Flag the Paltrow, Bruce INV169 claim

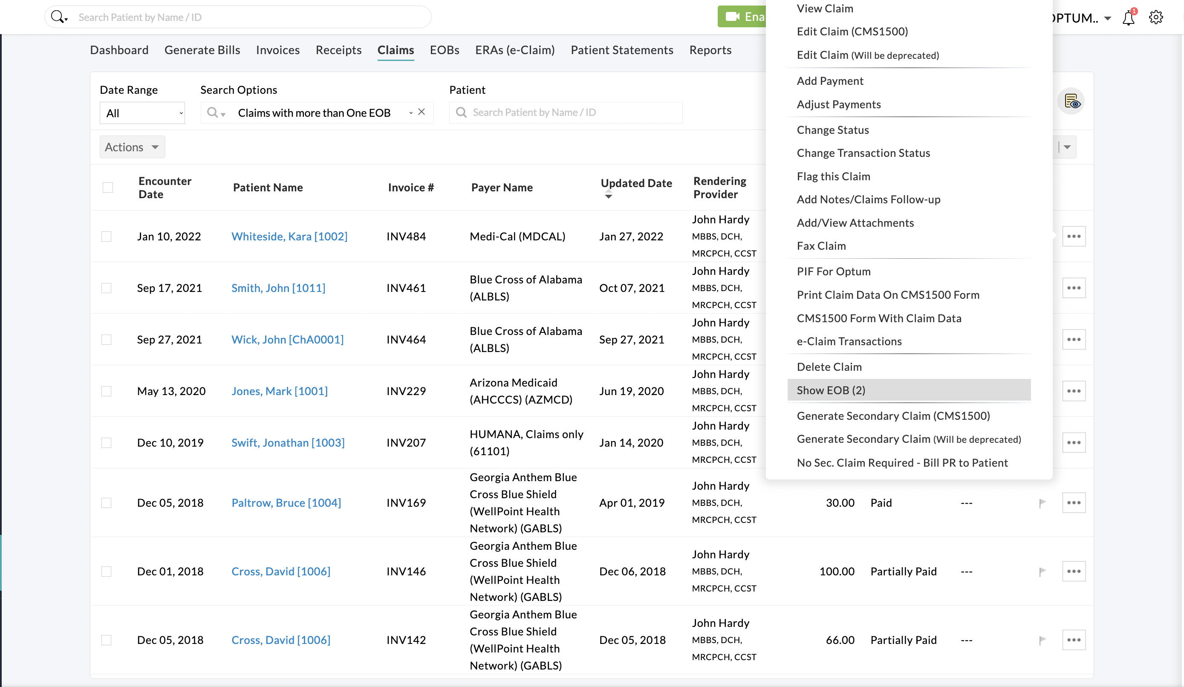tap(1042, 503)
